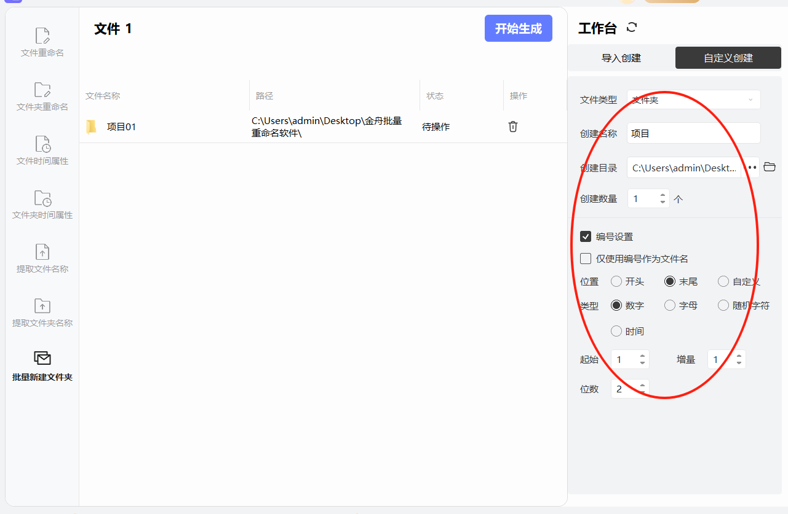The width and height of the screenshot is (788, 514).
Task: Open the 提取文件名称 sidebar icon
Action: click(42, 252)
